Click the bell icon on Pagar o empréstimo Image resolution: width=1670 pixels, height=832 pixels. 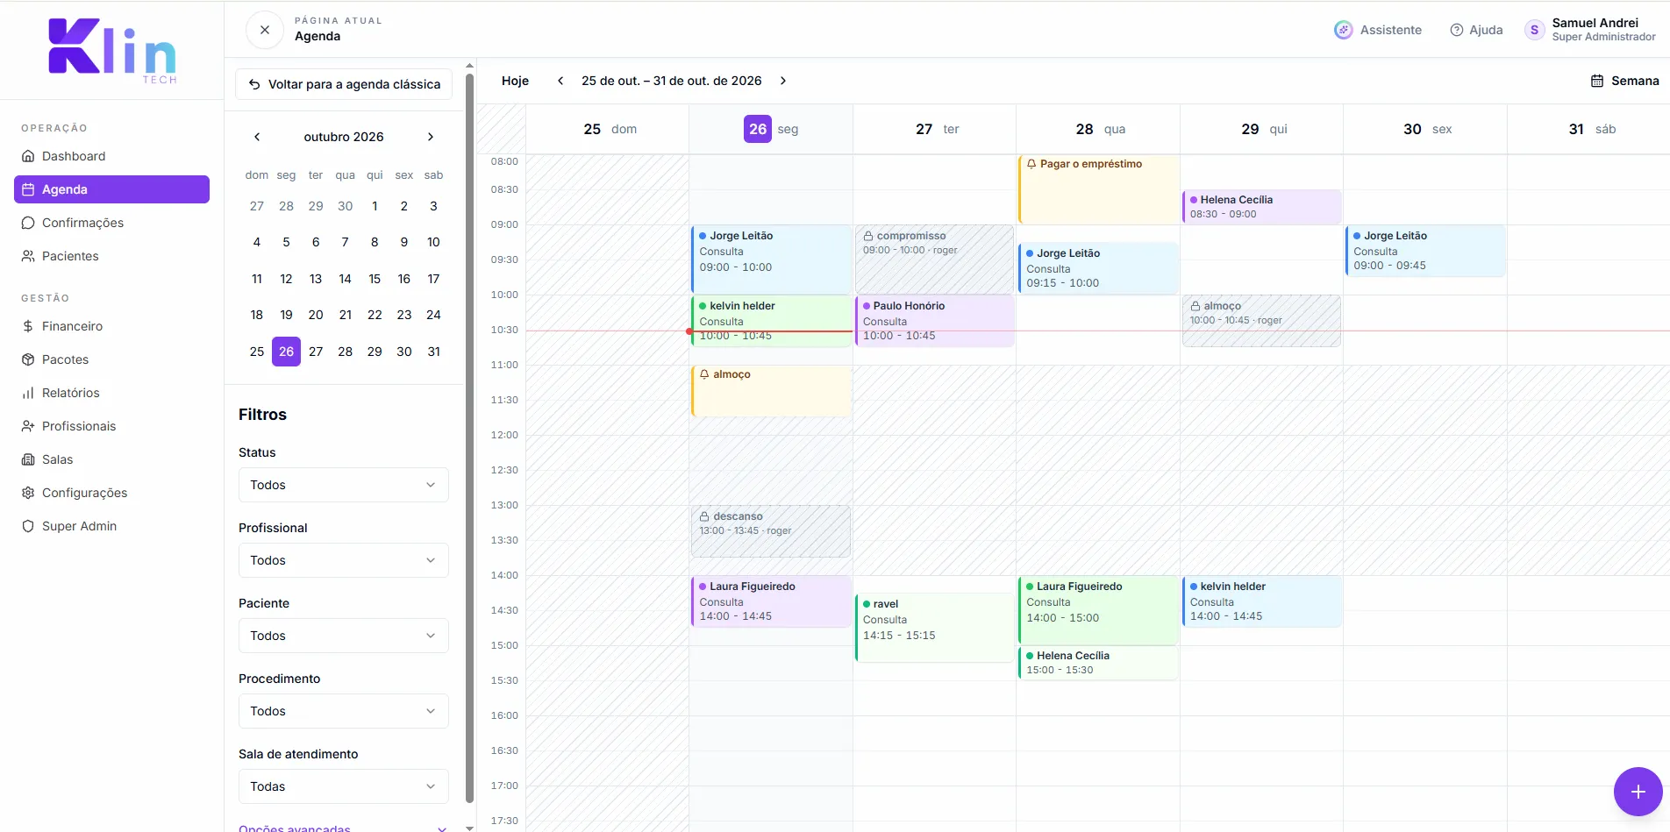[x=1031, y=164]
